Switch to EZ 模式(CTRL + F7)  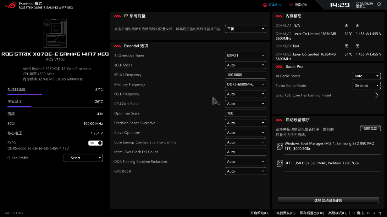pyautogui.click(x=366, y=213)
